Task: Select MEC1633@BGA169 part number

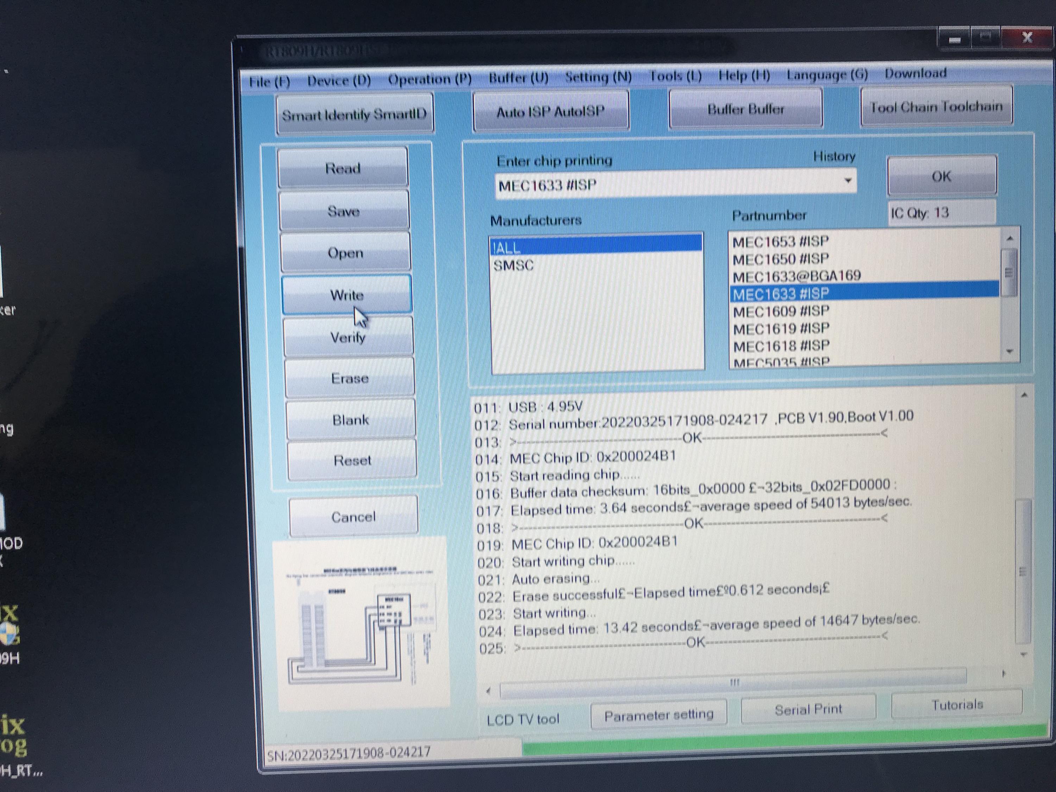Action: tap(796, 276)
